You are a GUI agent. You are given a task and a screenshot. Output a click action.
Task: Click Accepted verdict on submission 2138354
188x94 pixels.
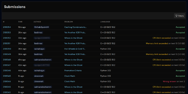click(x=180, y=27)
